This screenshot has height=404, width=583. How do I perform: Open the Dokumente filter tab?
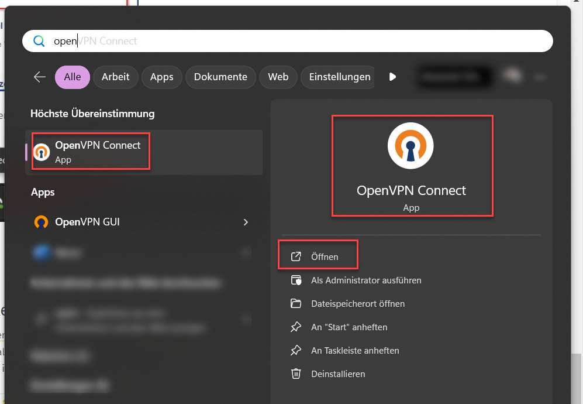coord(220,77)
